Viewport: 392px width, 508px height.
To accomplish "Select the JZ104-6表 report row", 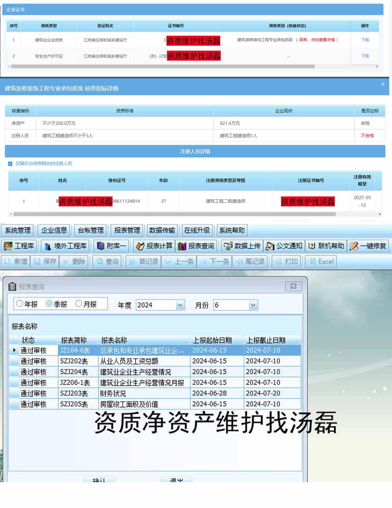I will (155, 350).
